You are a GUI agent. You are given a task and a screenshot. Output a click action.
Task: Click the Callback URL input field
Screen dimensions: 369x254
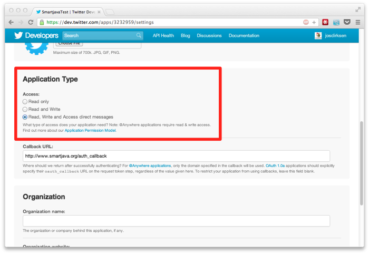[x=176, y=156]
